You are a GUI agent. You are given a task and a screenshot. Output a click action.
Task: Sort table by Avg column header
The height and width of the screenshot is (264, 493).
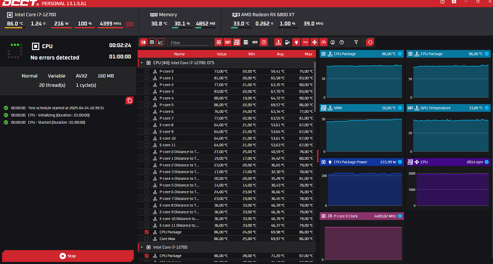coord(280,54)
